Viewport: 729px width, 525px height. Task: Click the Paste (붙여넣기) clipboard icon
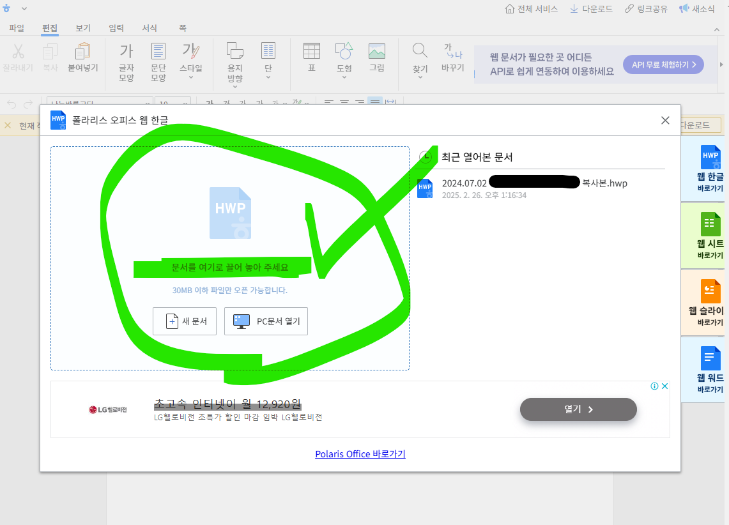[x=83, y=51]
